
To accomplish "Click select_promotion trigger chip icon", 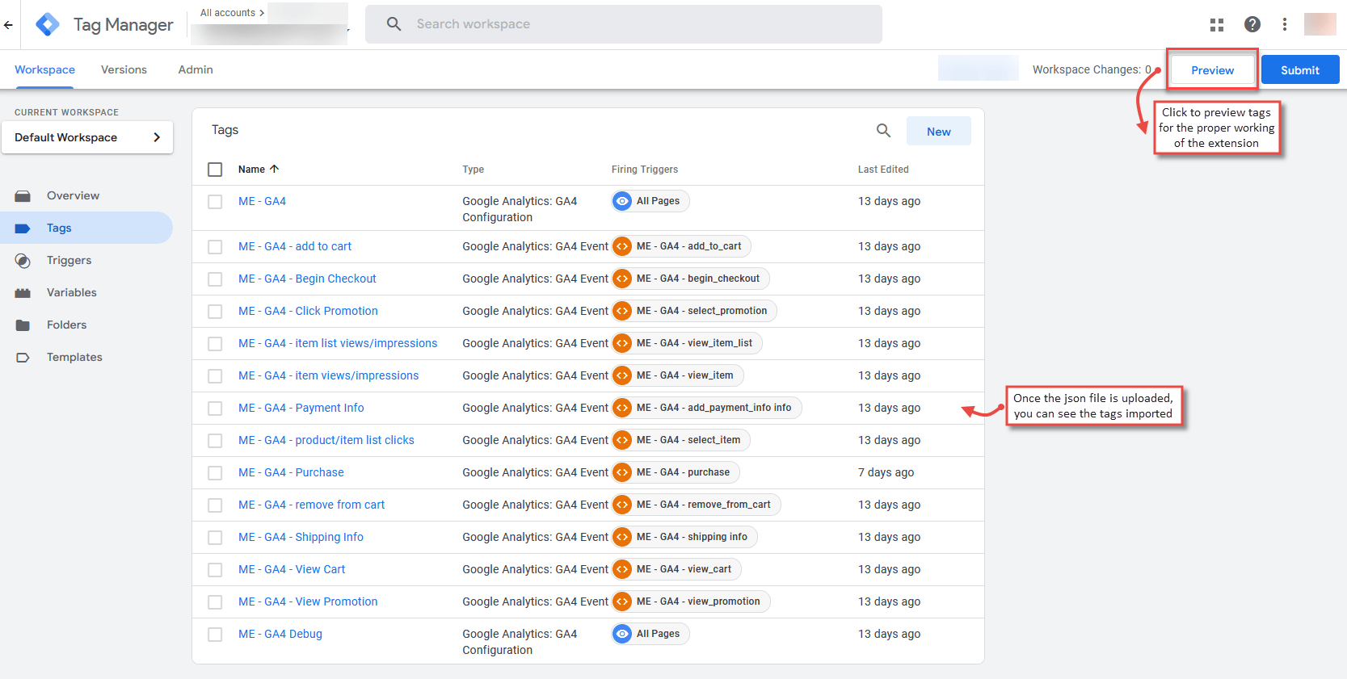I will (622, 311).
